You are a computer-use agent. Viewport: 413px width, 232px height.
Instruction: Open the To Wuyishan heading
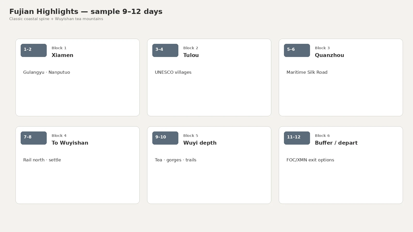[x=70, y=143]
